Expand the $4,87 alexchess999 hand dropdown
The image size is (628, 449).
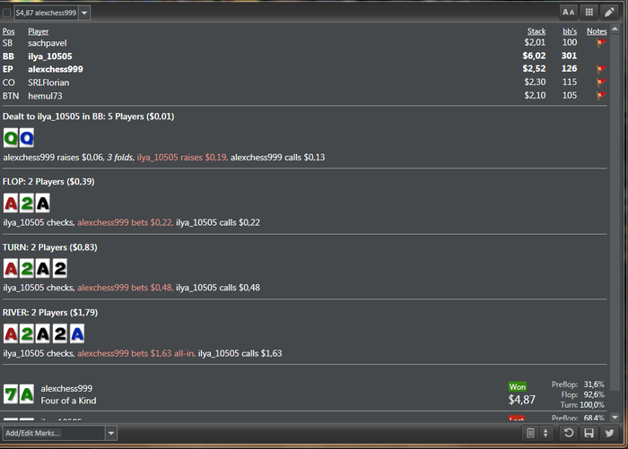[84, 13]
